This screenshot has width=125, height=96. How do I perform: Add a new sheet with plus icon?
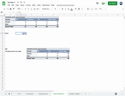pyautogui.click(x=6, y=94)
